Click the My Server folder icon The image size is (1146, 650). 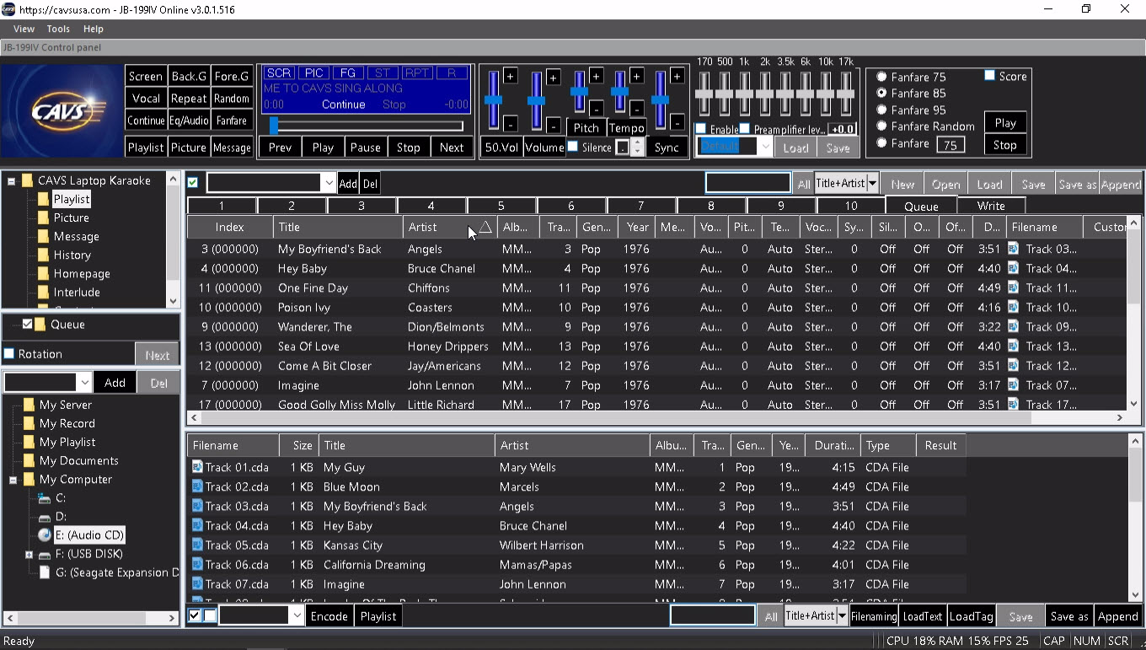coord(29,405)
